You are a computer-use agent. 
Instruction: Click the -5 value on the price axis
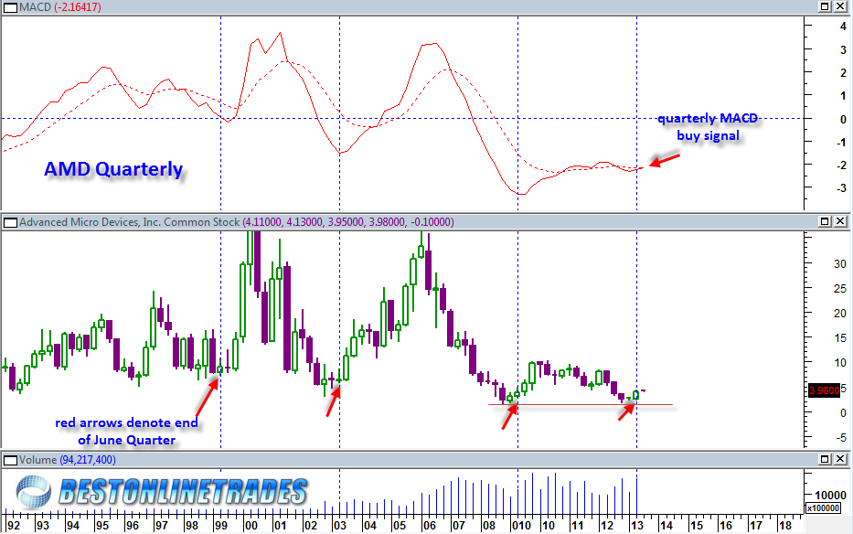click(x=841, y=438)
